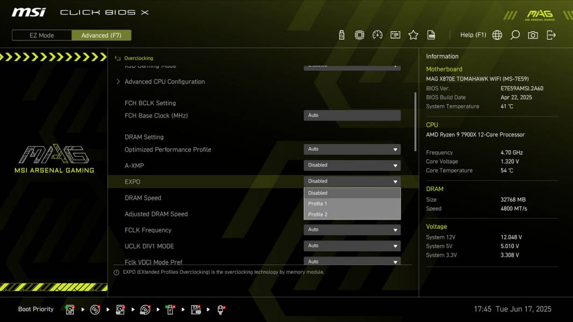Click FCH Base Clock (MHz) label
This screenshot has width=573, height=322.
click(156, 115)
